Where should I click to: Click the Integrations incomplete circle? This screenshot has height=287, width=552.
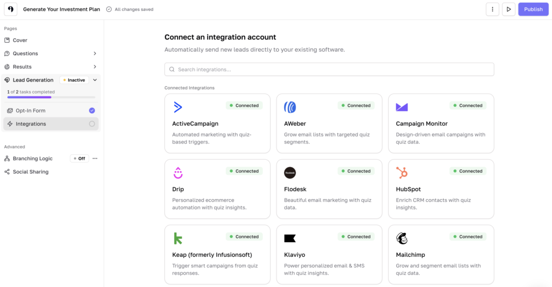point(92,124)
